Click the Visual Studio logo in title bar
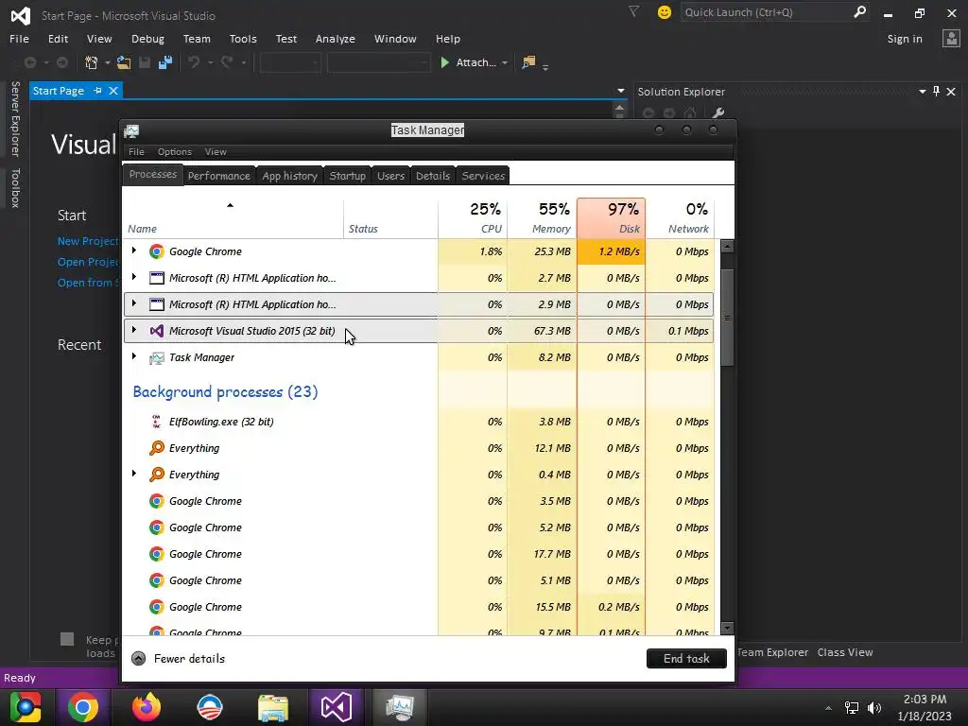This screenshot has height=726, width=968. [x=21, y=15]
